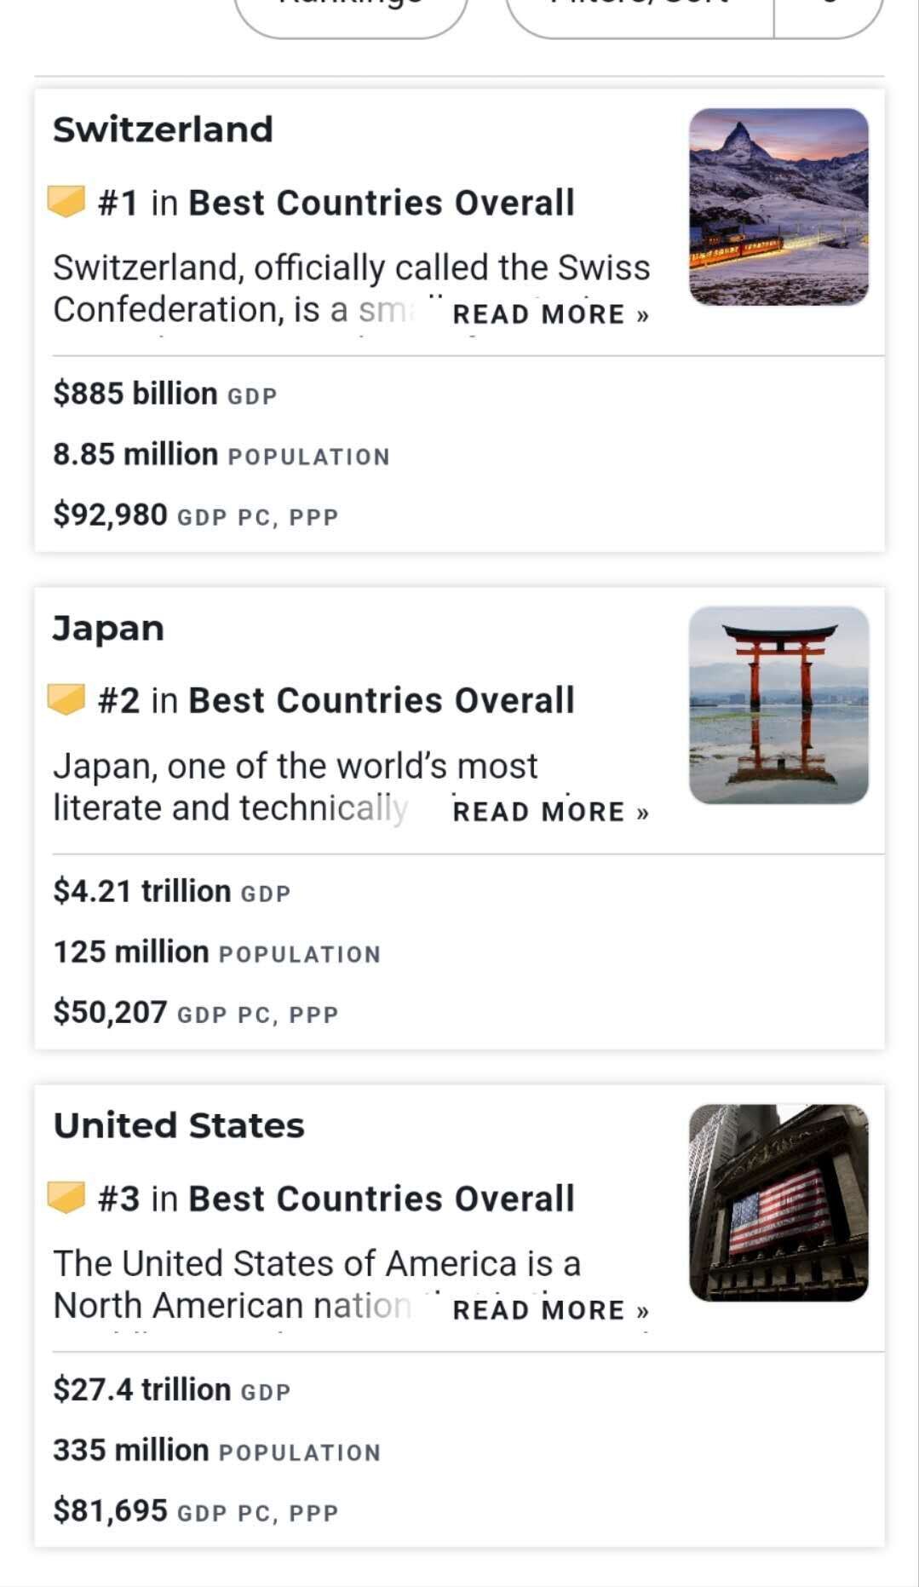919x1587 pixels.
Task: Expand Switzerland description with READ MORE
Action: (550, 314)
